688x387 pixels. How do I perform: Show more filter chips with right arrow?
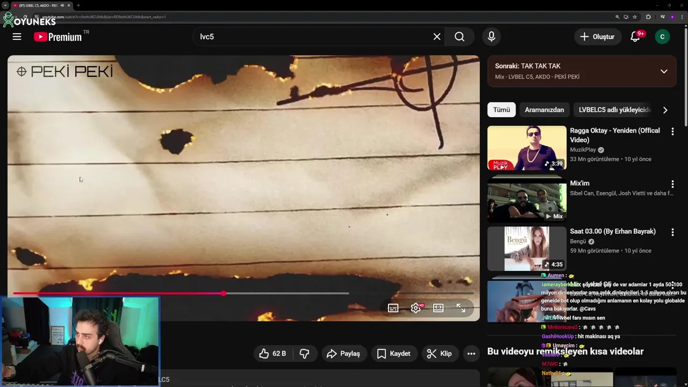pos(665,110)
